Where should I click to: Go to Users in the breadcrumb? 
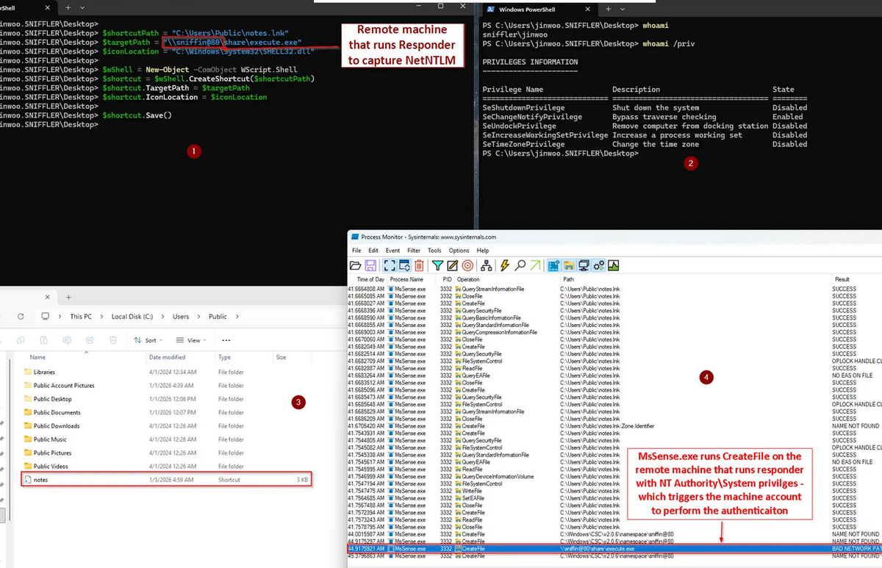pos(181,316)
